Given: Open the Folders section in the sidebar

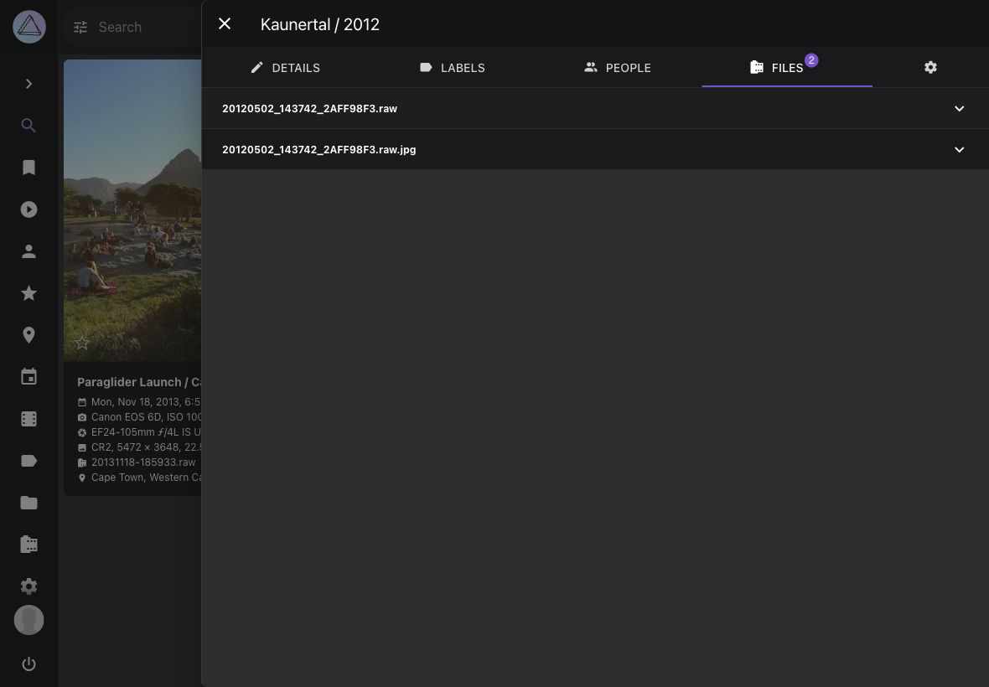Looking at the screenshot, I should (x=28, y=502).
